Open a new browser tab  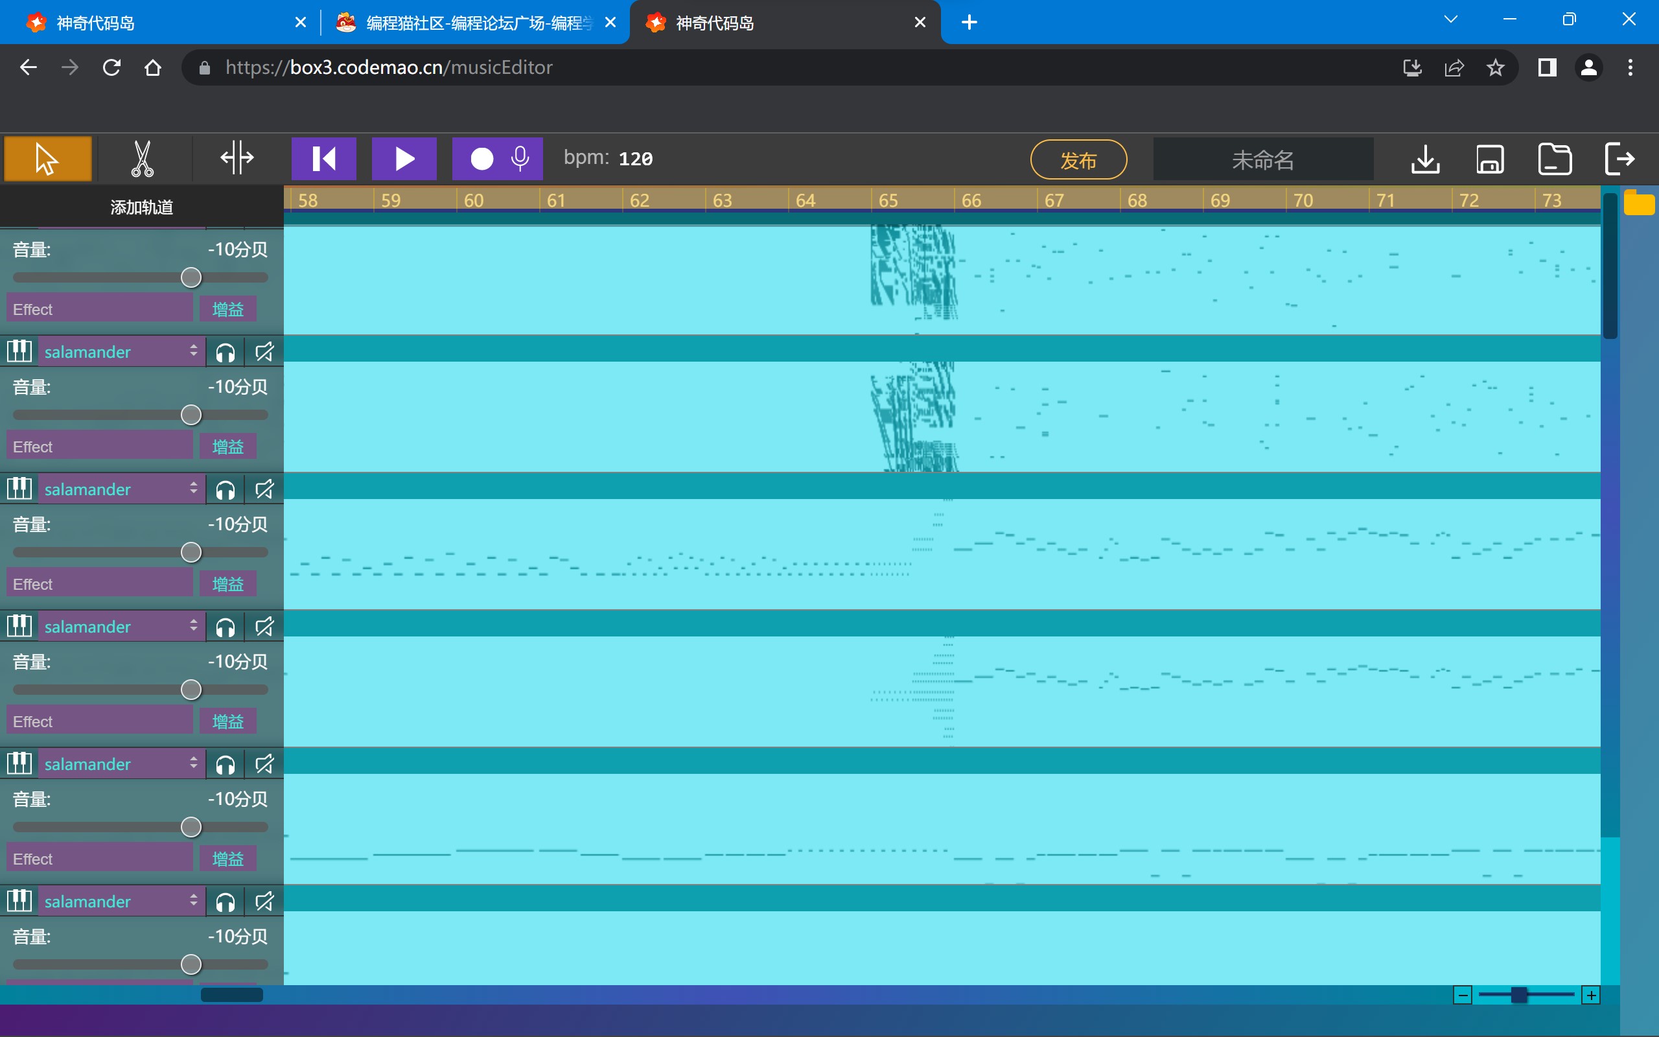coord(969,23)
